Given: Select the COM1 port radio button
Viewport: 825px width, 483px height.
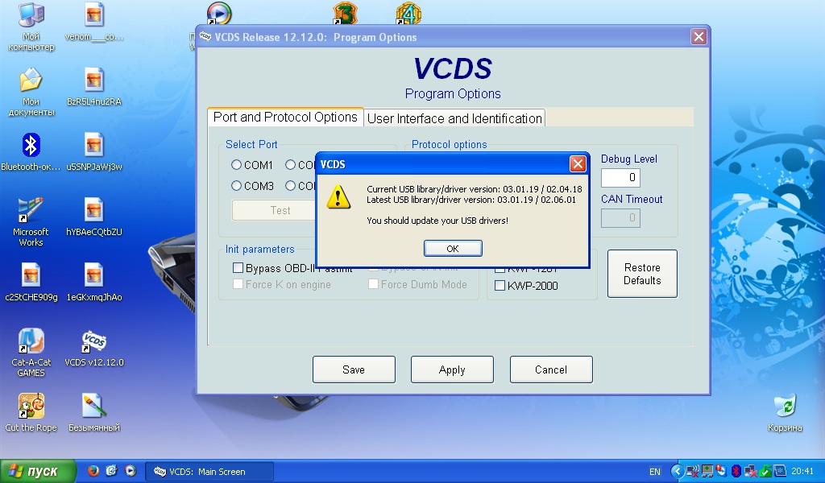Looking at the screenshot, I should 237,165.
